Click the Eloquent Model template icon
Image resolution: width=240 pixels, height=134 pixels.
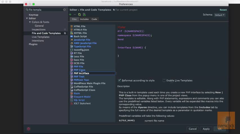[71, 97]
